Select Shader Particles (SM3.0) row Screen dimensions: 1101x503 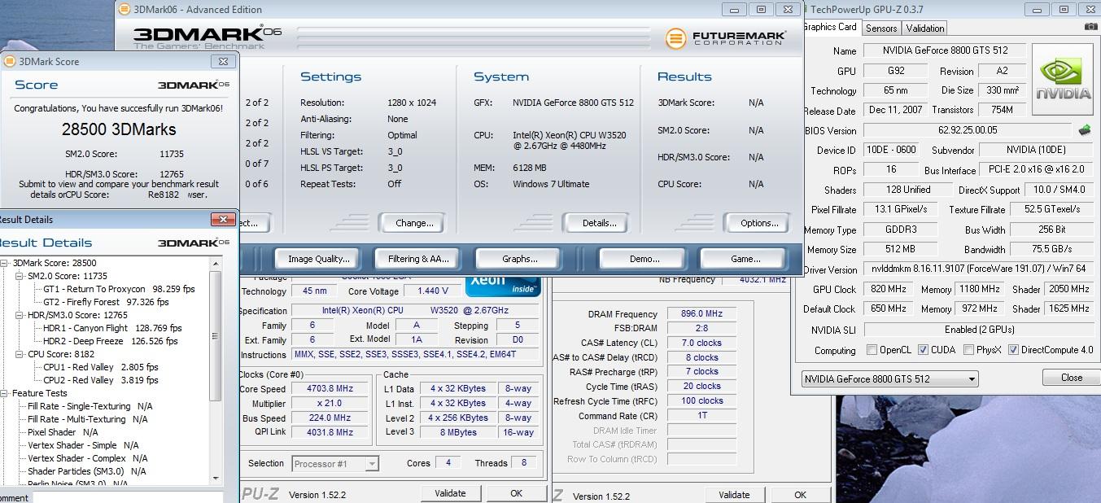click(87, 471)
